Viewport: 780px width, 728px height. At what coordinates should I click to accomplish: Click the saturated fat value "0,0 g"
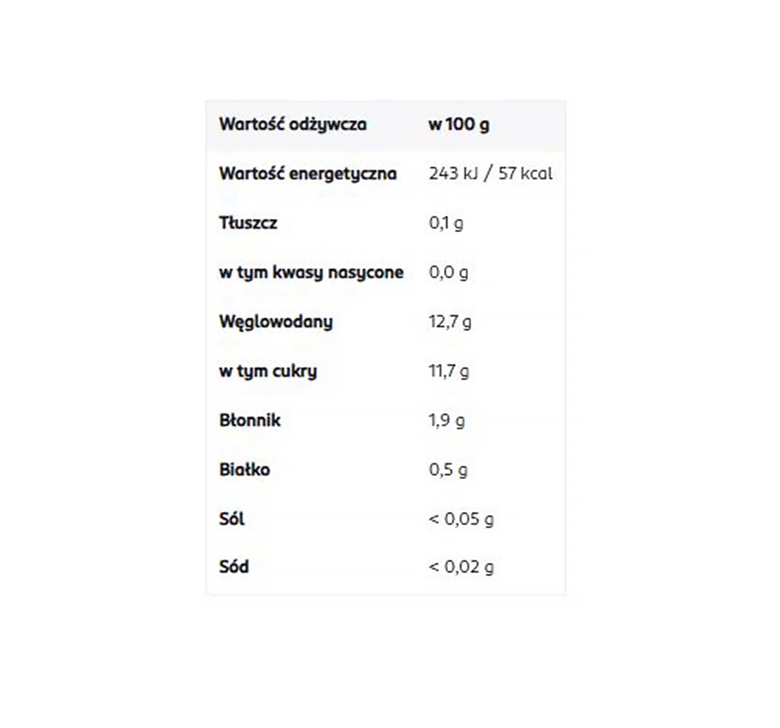point(448,272)
